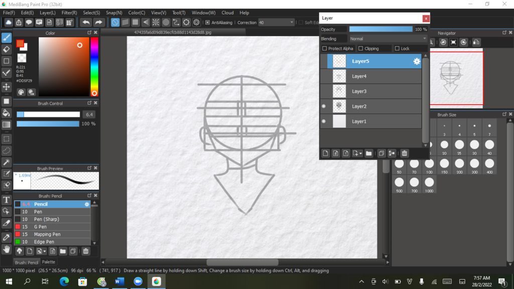
Task: Expand the add-brush dropdown in brush panel
Action: [x=45, y=251]
